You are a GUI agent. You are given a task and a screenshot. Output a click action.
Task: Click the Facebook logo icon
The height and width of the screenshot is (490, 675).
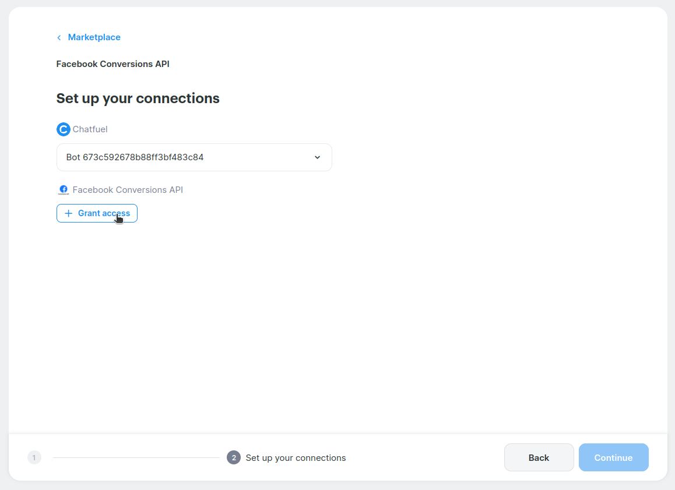64,190
